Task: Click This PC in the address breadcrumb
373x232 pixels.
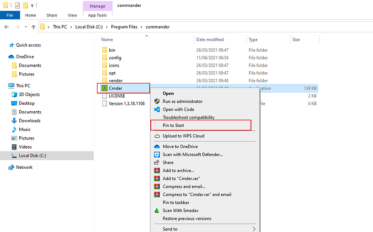Action: pos(60,27)
